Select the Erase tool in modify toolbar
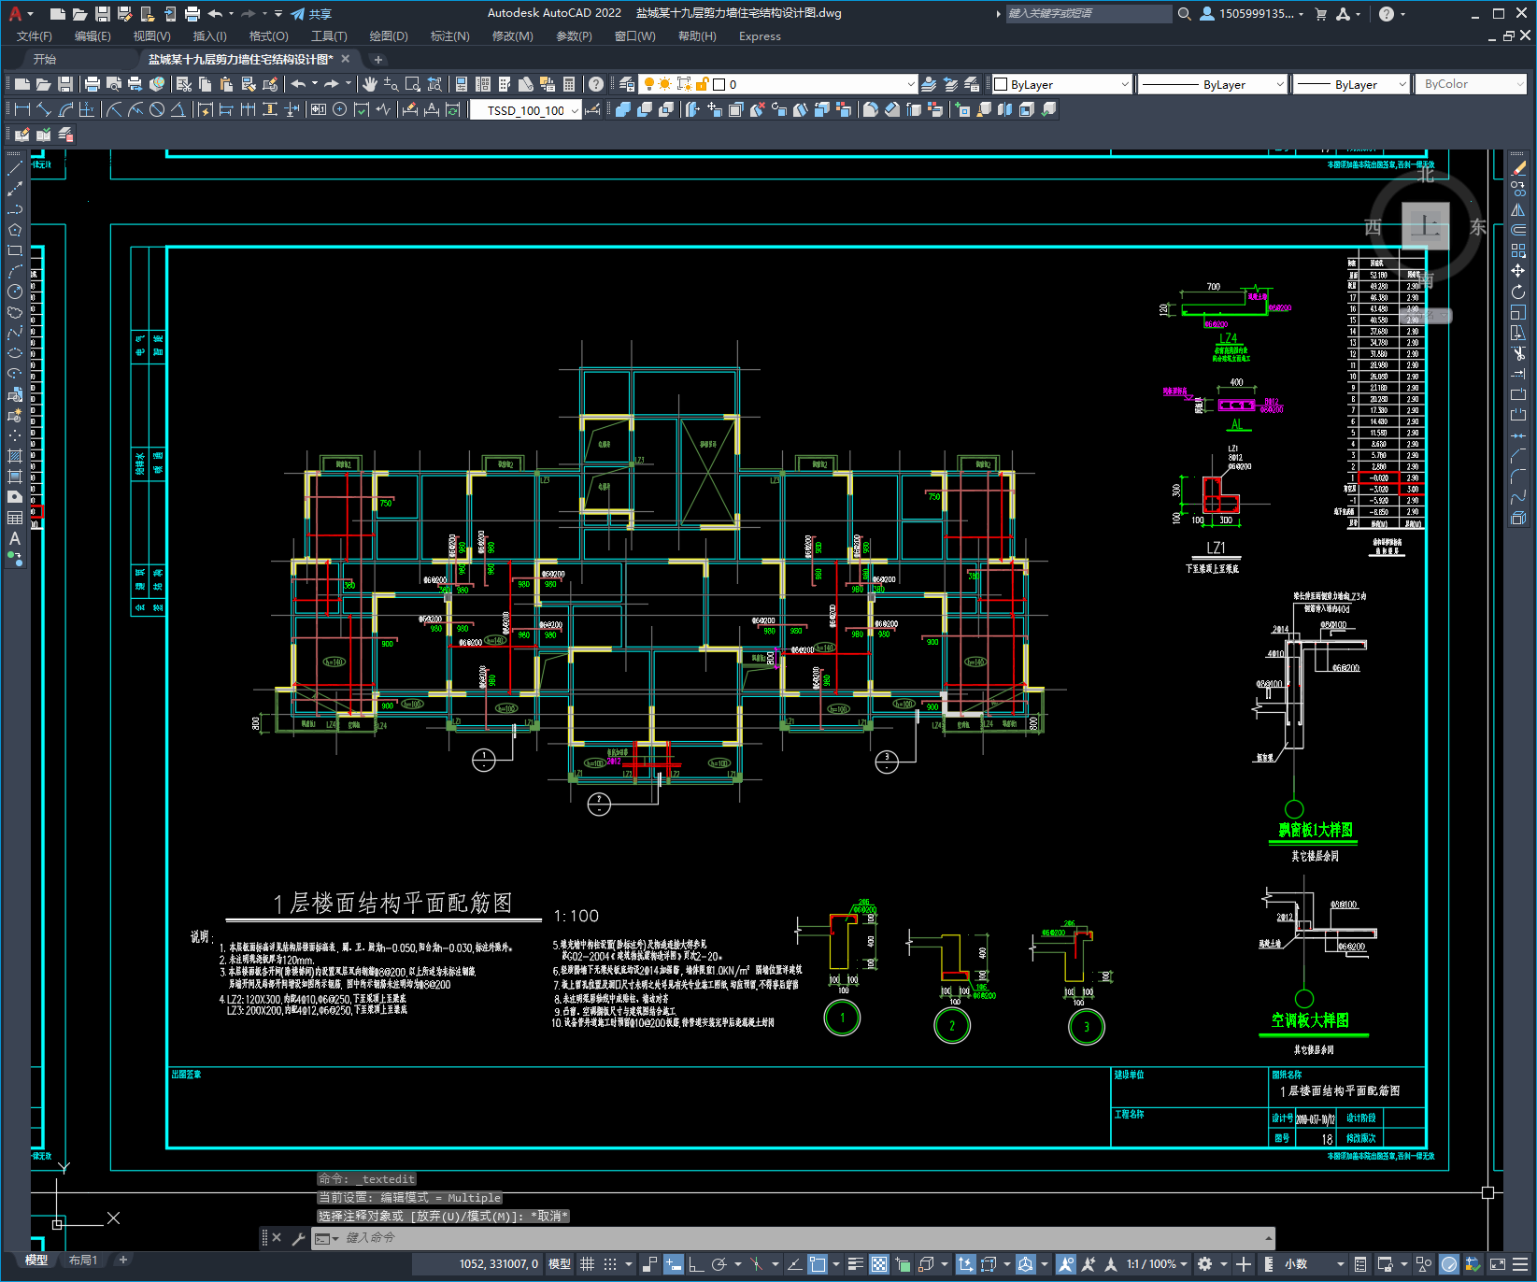 click(x=1518, y=169)
